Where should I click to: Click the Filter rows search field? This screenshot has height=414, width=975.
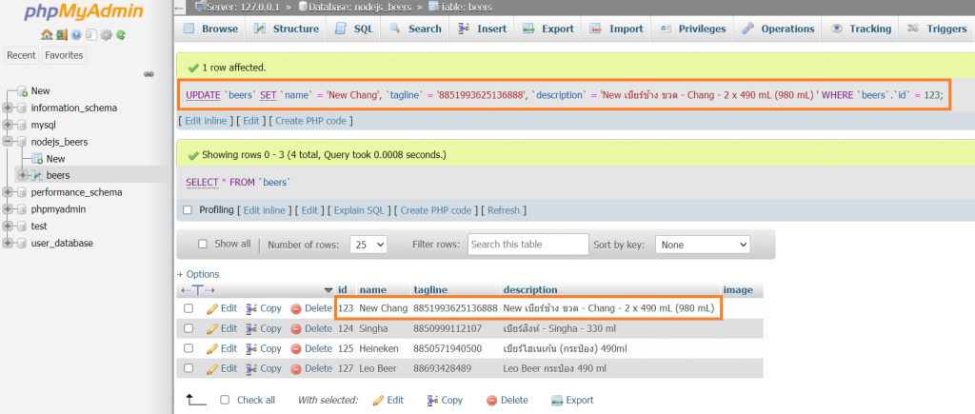pyautogui.click(x=527, y=245)
